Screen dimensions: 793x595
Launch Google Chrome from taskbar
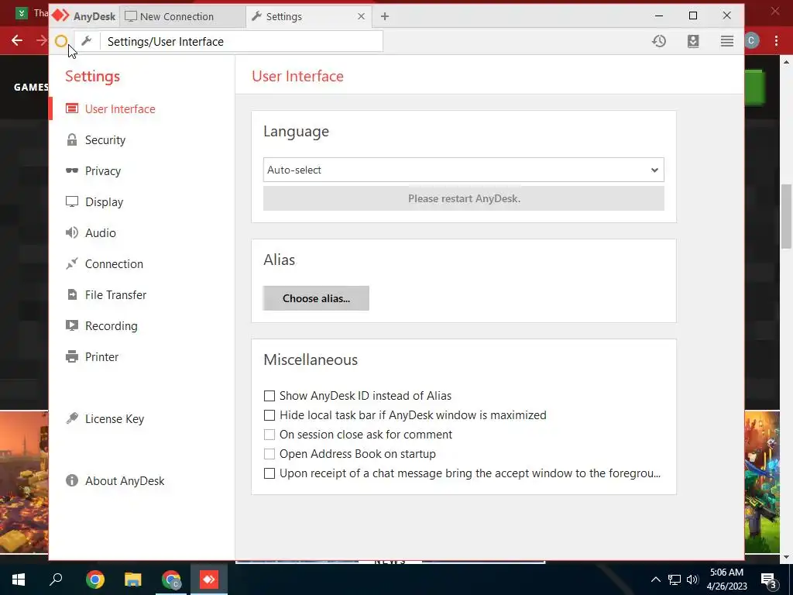pyautogui.click(x=94, y=580)
